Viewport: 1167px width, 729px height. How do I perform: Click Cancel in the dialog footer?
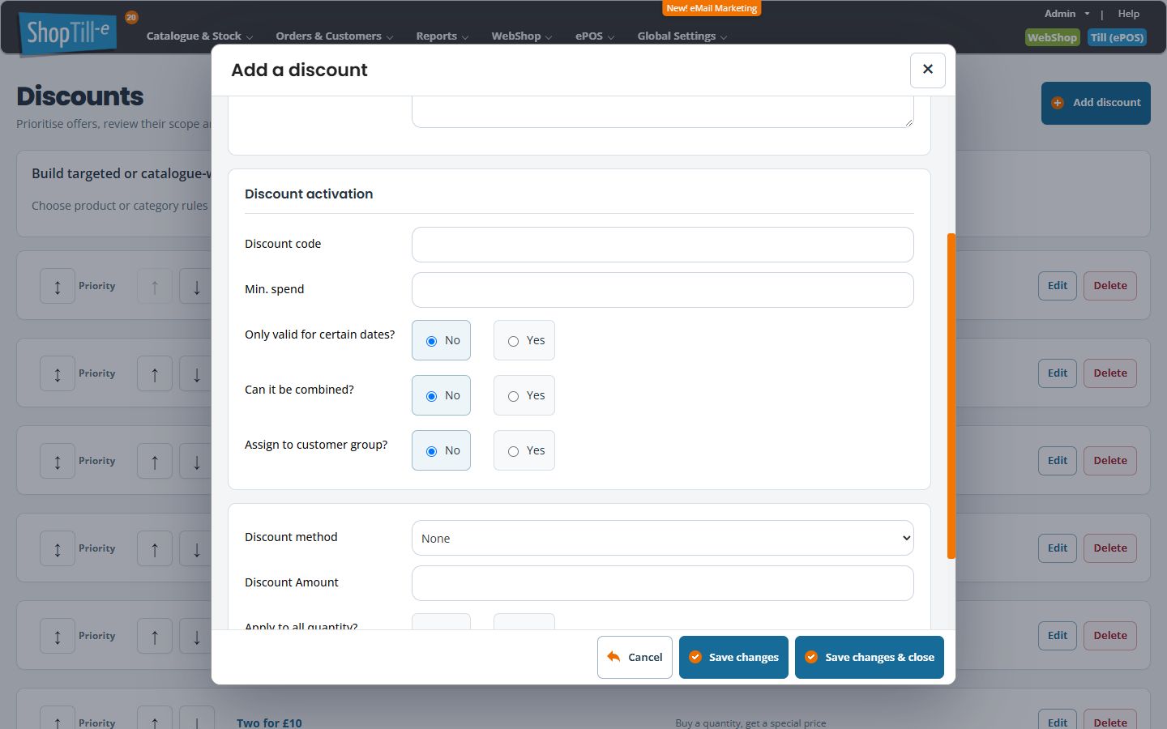pos(635,657)
